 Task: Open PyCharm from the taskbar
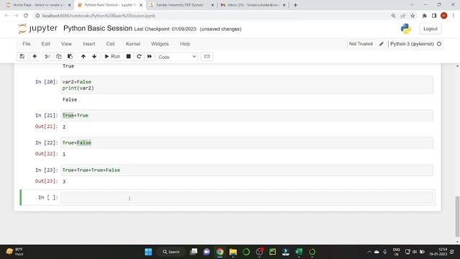272,252
